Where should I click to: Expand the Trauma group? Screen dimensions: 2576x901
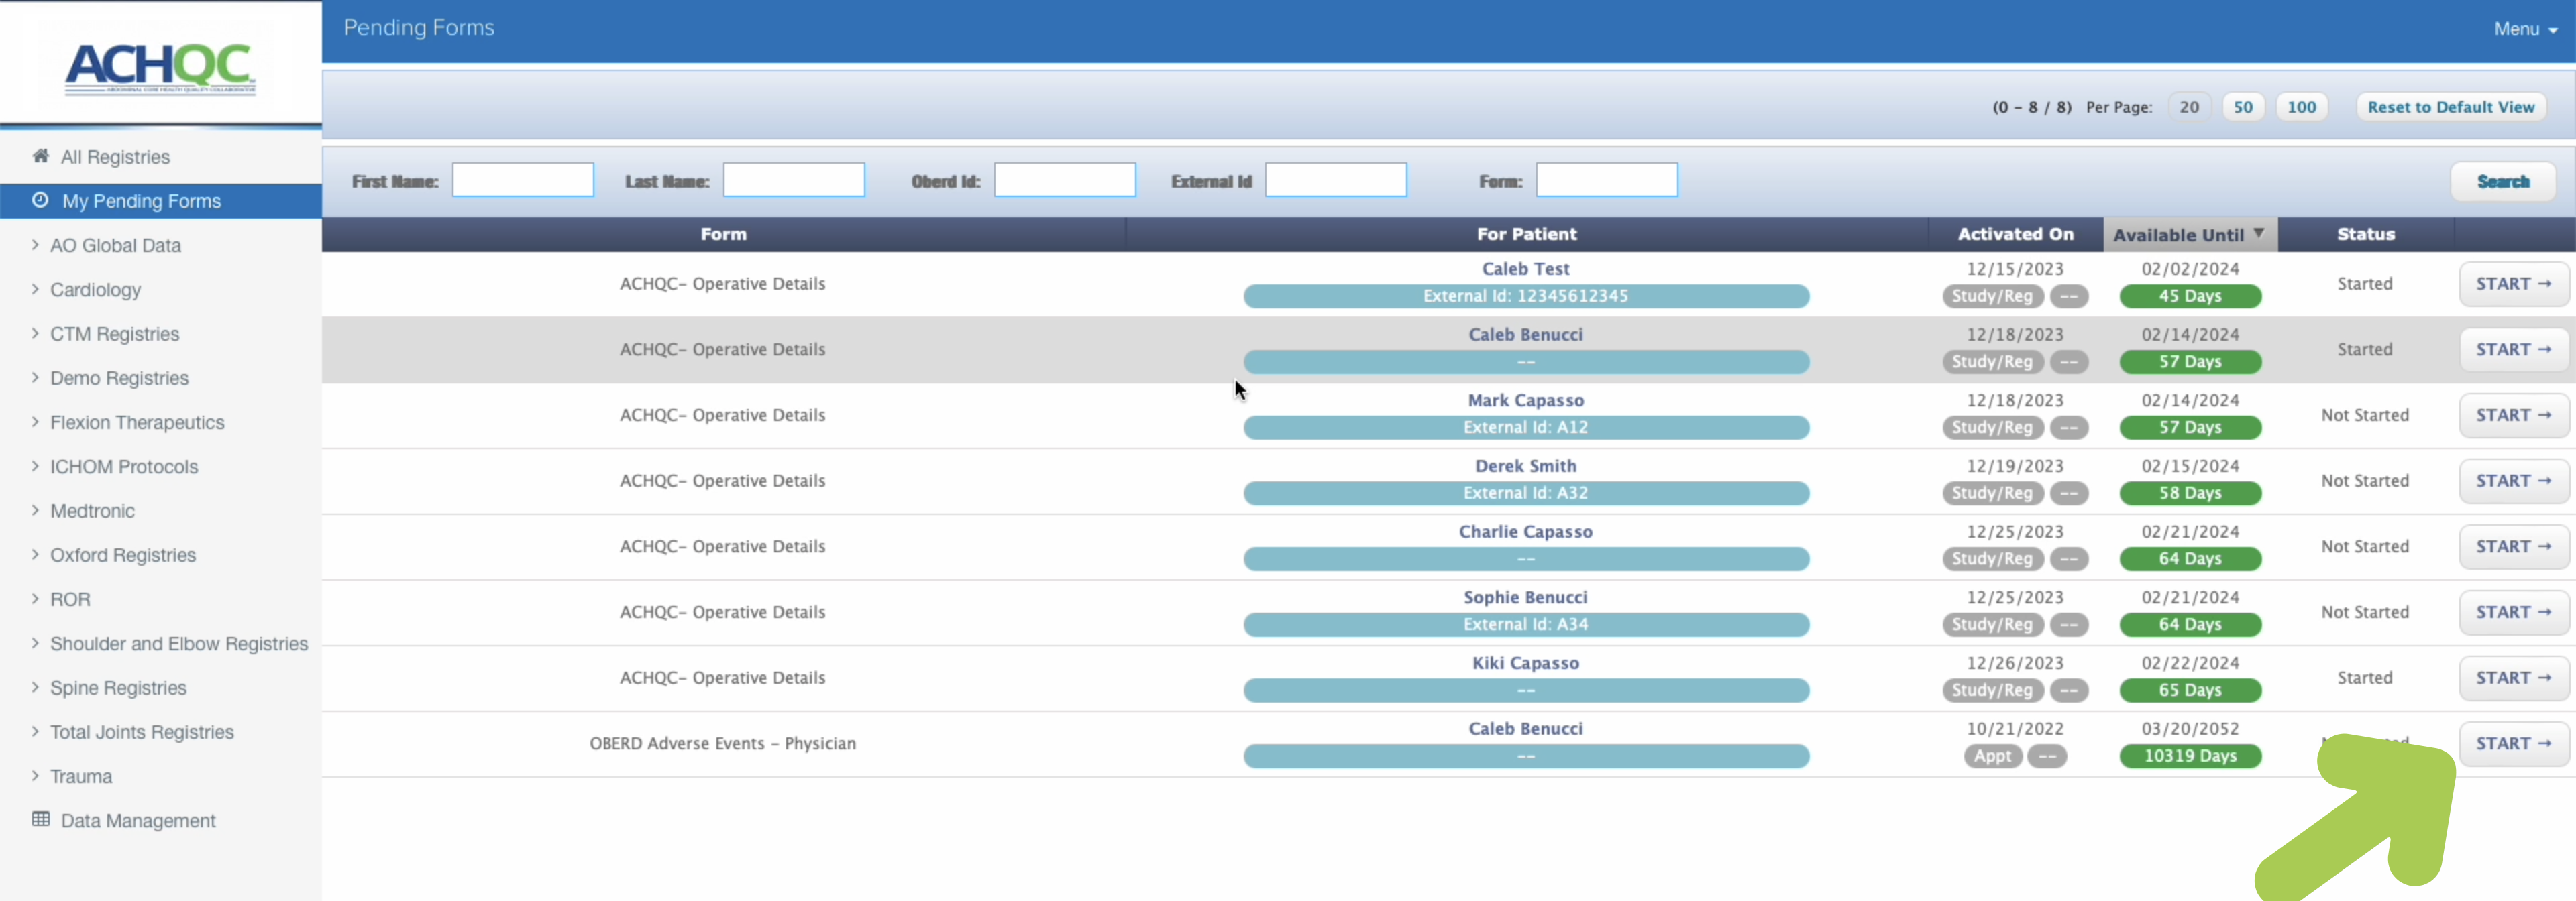pyautogui.click(x=81, y=776)
